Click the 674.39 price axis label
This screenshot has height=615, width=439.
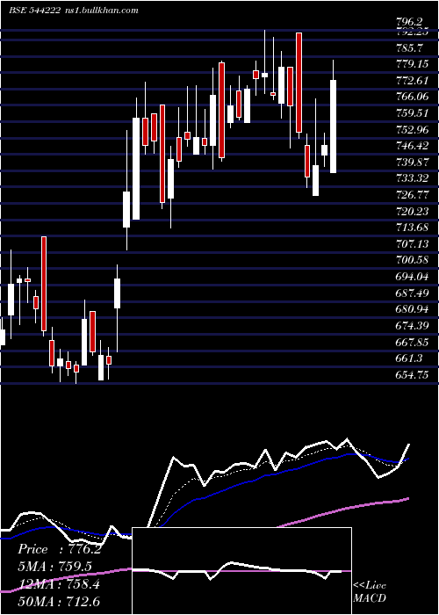point(412,326)
